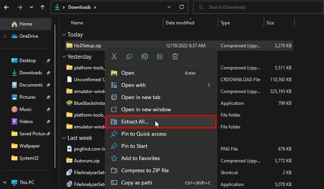Open Documents in the navigation pane
324x189 pixels.
pyautogui.click(x=31, y=85)
